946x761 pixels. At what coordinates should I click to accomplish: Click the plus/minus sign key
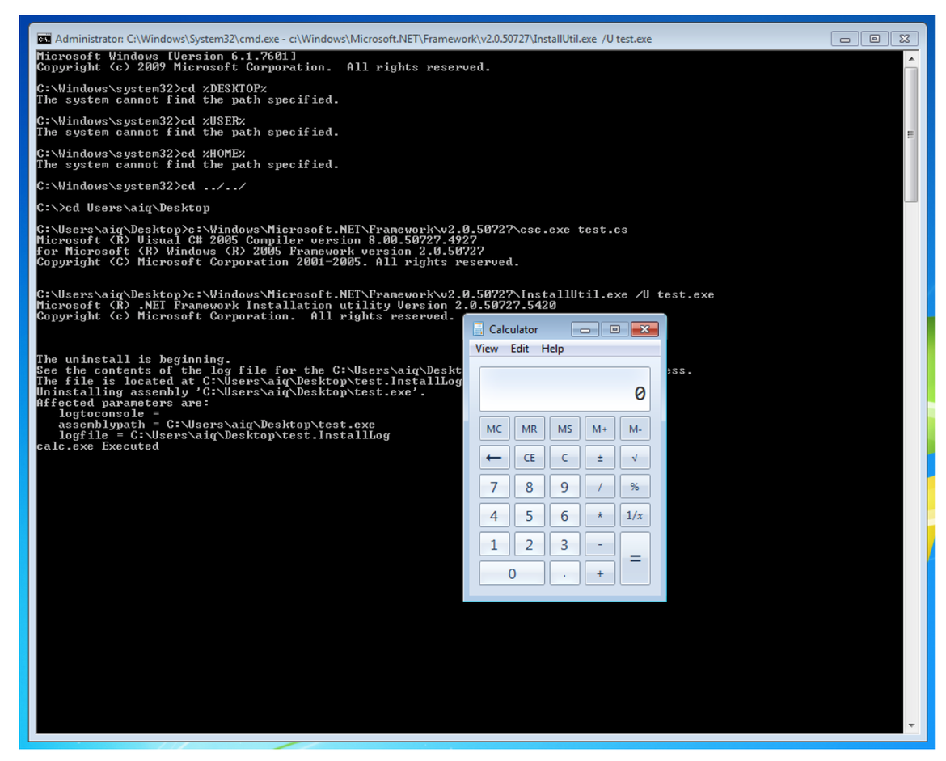pyautogui.click(x=599, y=458)
